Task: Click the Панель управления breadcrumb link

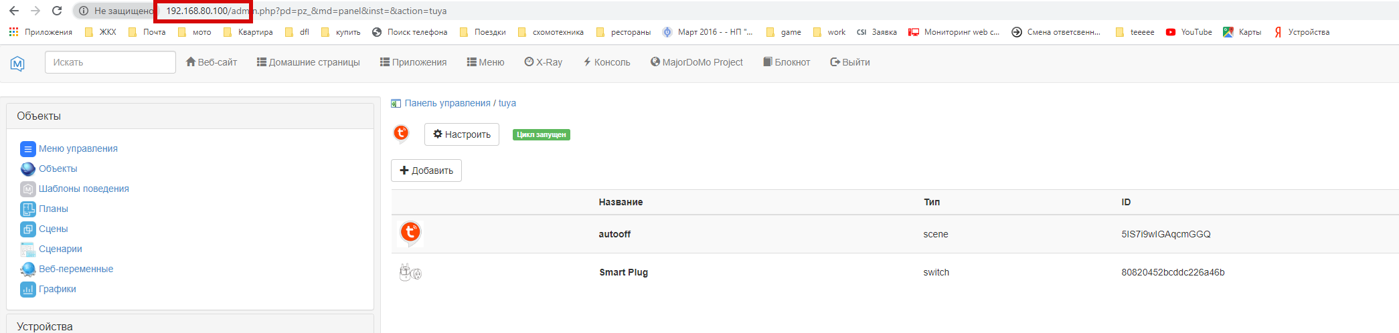Action: [447, 103]
